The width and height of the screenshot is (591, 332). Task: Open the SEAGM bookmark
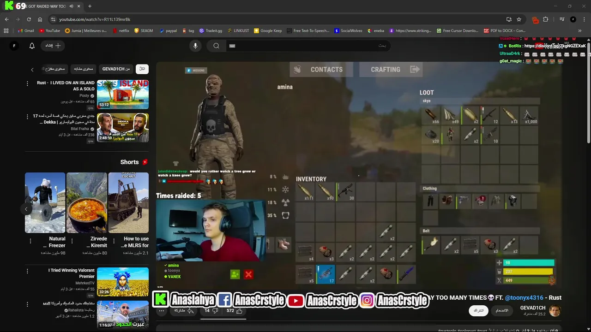pyautogui.click(x=144, y=31)
